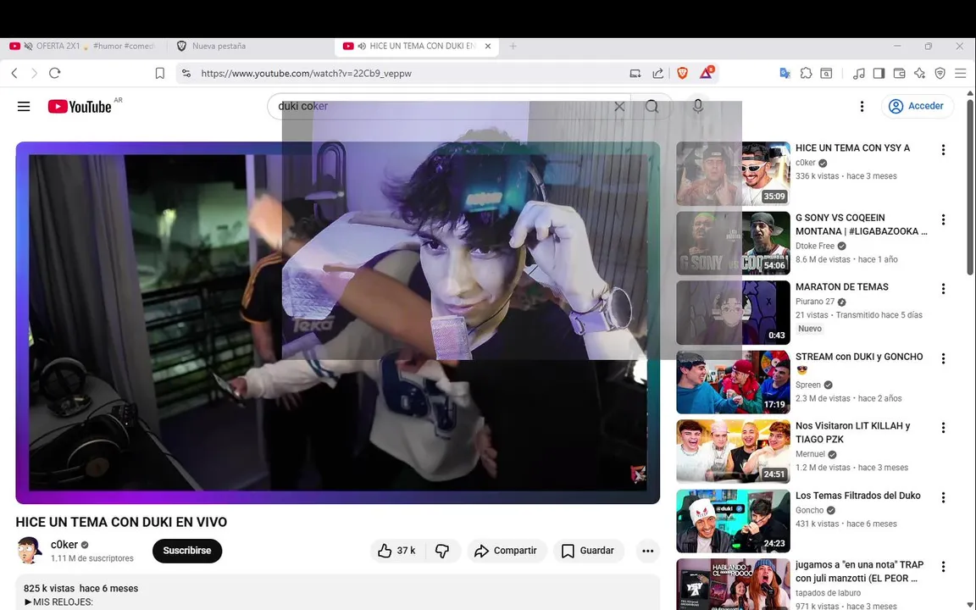This screenshot has width=976, height=610.
Task: Open options for MARATON DE TEMAS
Action: [x=943, y=289]
